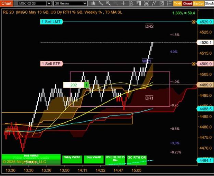This screenshot has width=214, height=176.
Task: Click the T3 MA SL button
Action: (x=31, y=162)
